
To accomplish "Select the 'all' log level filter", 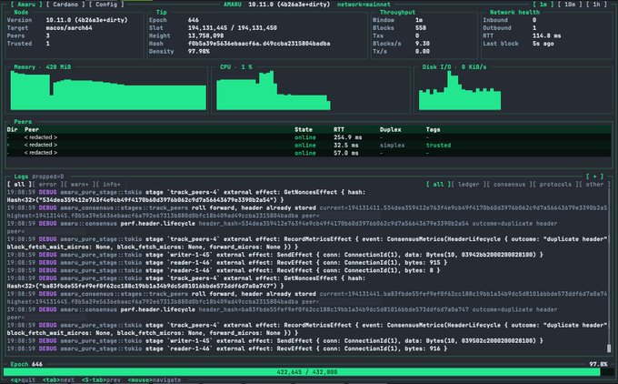I will [19, 185].
